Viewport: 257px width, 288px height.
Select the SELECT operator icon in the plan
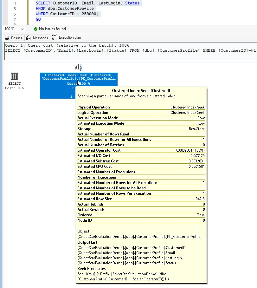pyautogui.click(x=14, y=75)
